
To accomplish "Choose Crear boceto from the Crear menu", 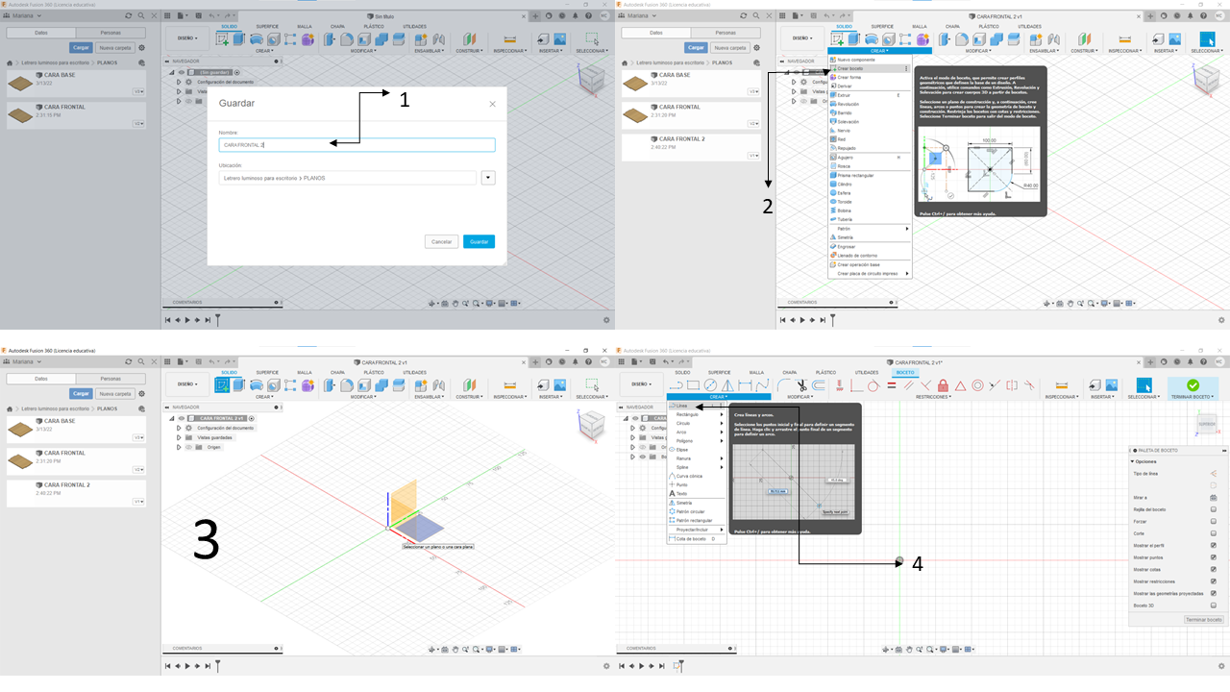I will 869,68.
